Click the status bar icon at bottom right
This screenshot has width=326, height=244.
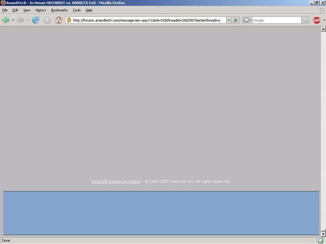coord(320,241)
